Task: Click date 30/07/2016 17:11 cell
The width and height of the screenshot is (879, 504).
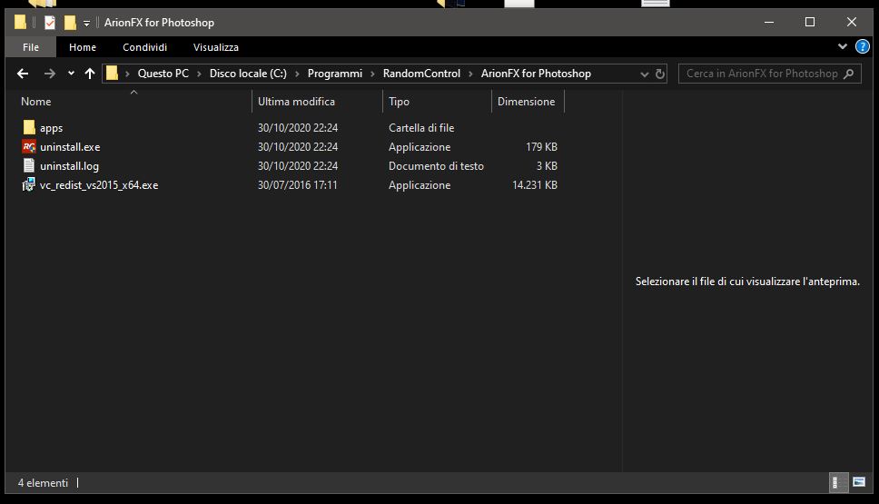Action: click(x=297, y=185)
